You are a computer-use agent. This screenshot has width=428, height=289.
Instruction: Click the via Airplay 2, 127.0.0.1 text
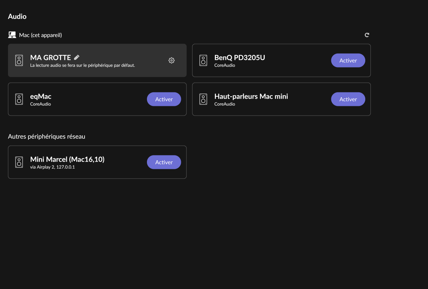53,167
